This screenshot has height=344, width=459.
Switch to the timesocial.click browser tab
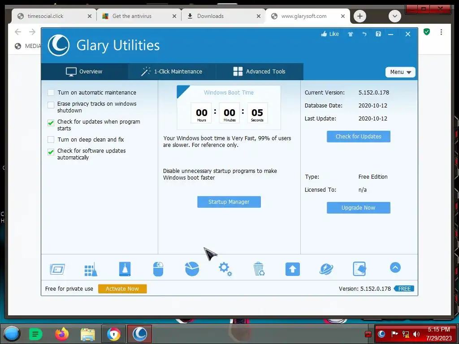click(x=54, y=16)
